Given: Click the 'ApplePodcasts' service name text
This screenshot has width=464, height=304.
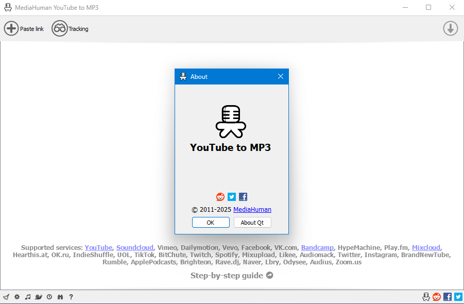Looking at the screenshot, I should tap(153, 262).
